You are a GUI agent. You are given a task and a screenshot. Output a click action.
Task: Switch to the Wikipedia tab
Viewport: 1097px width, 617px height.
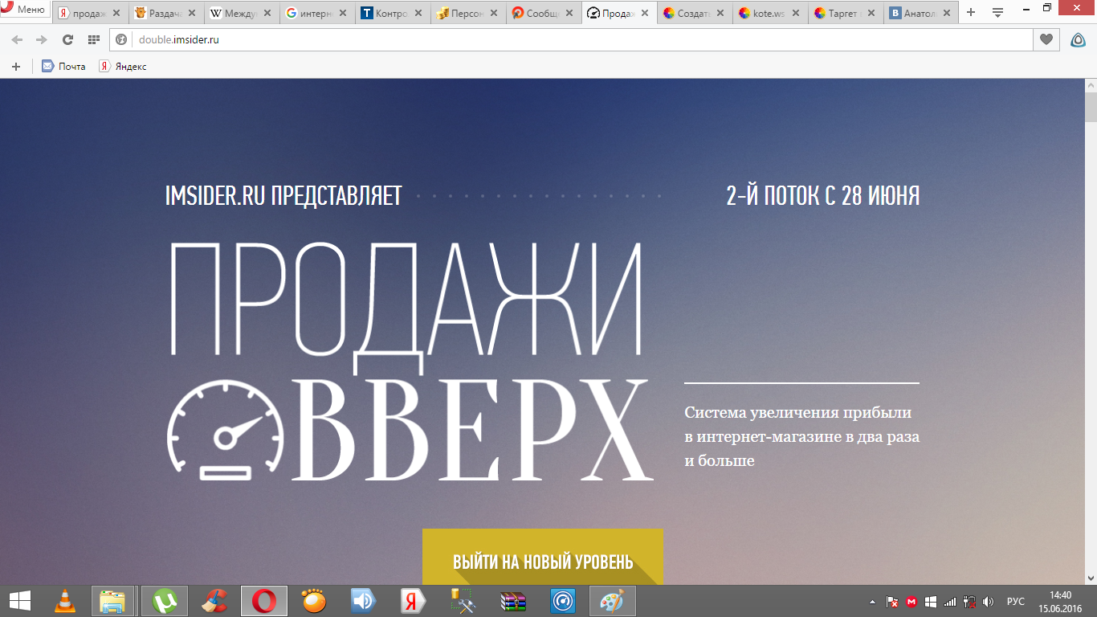239,13
